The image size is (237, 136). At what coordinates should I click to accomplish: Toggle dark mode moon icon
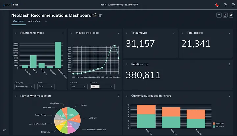[x=217, y=5]
